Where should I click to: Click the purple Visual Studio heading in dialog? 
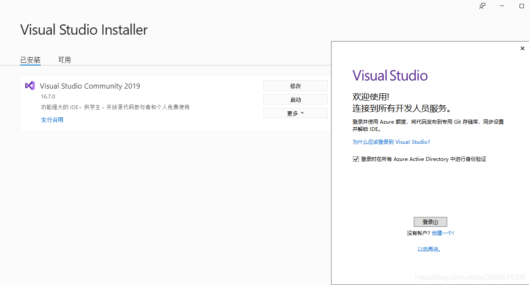pyautogui.click(x=390, y=76)
